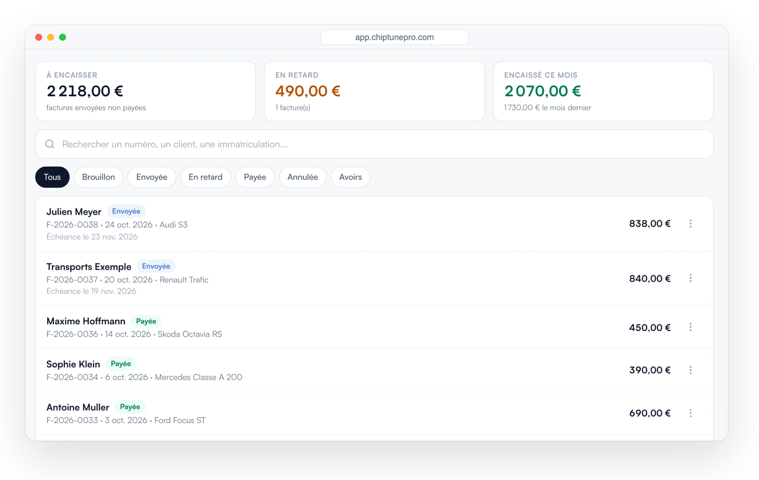Click the green window maximize button
This screenshot has height=480, width=759.
point(63,37)
